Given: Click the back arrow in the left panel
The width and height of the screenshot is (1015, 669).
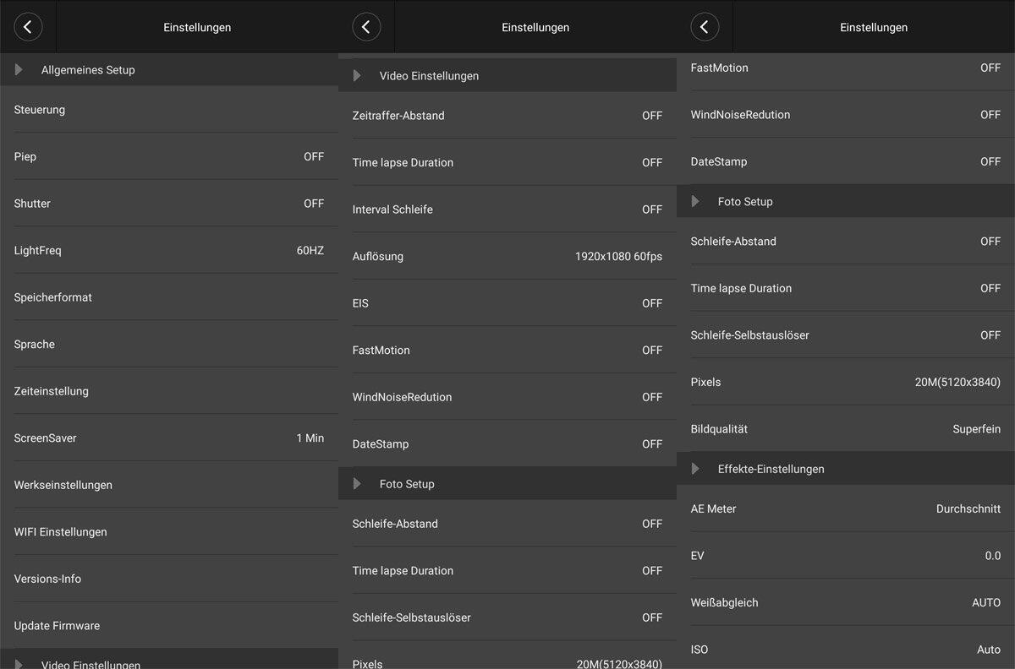Looking at the screenshot, I should (28, 27).
